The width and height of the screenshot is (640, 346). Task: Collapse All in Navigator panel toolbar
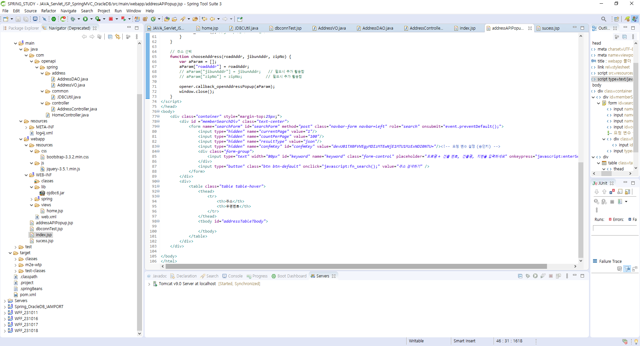(x=110, y=37)
